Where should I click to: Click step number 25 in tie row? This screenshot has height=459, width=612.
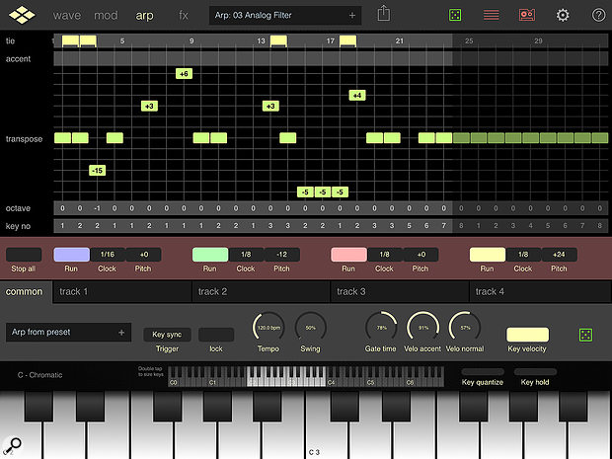click(469, 41)
